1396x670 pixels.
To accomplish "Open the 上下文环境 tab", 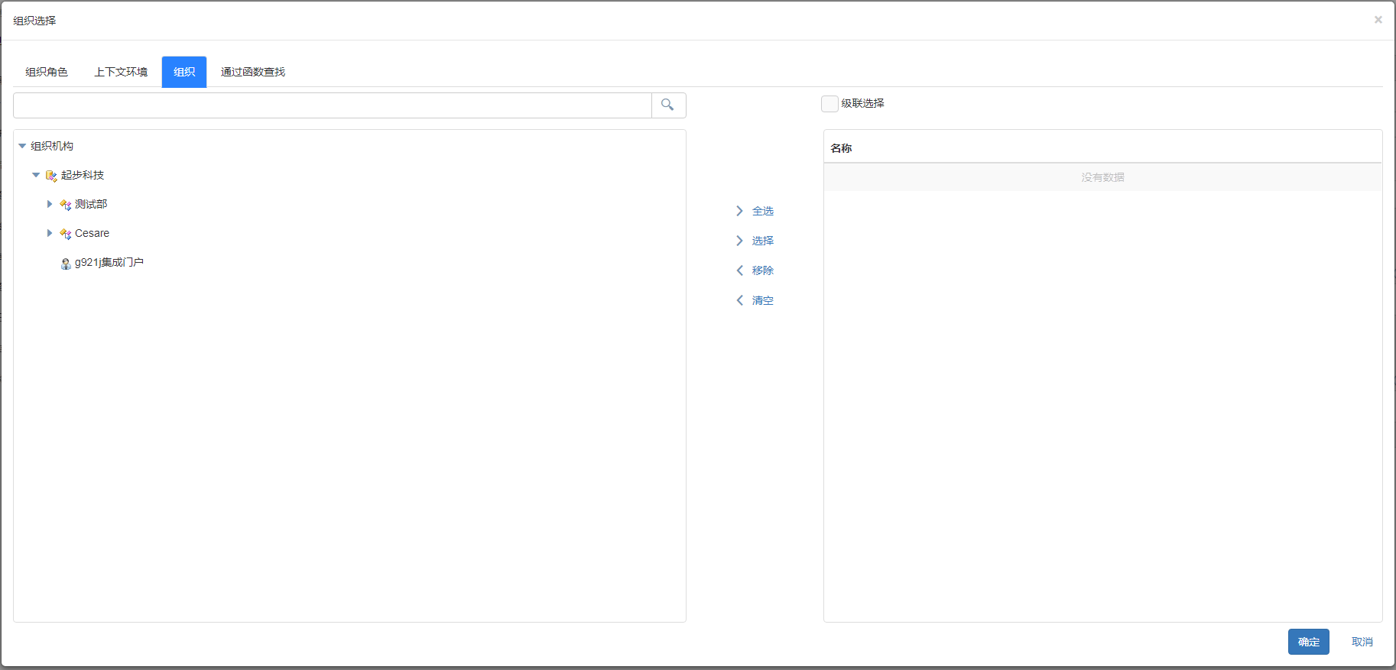I will tap(121, 72).
